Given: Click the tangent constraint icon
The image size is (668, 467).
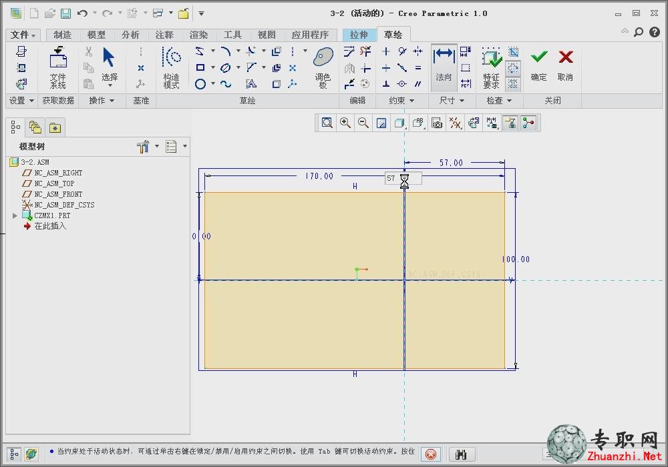Looking at the screenshot, I should click(402, 51).
